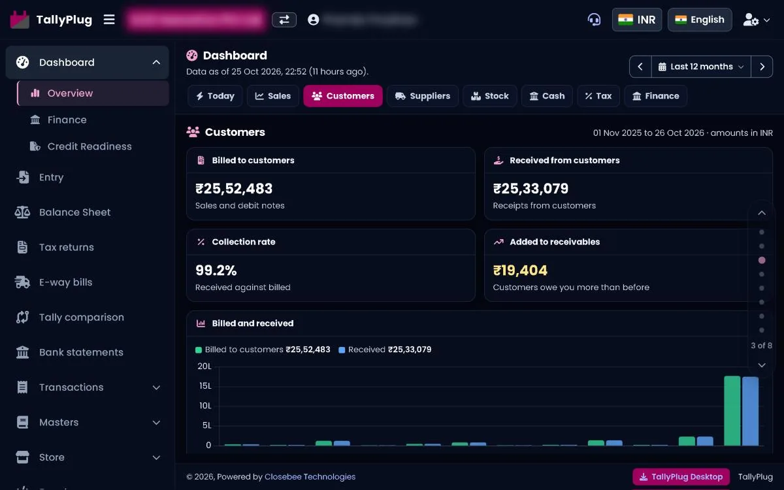
Task: Click the Store shop icon
Action: coord(23,457)
